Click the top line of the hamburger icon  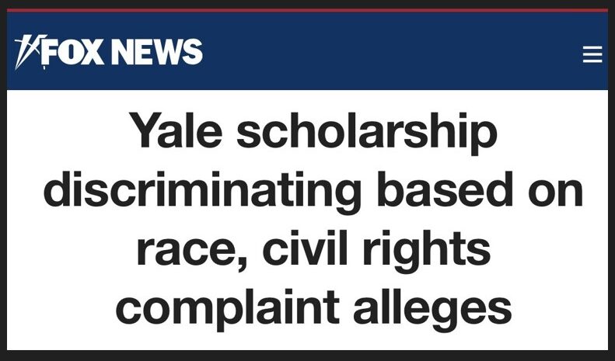click(592, 47)
